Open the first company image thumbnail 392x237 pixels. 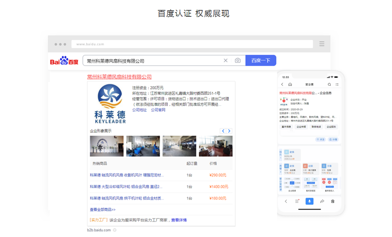click(x=107, y=146)
